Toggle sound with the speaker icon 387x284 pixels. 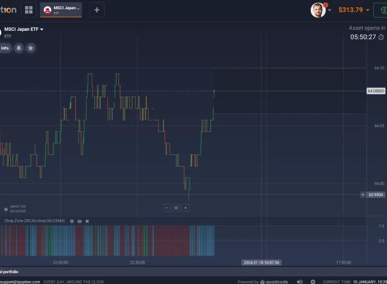(299, 282)
